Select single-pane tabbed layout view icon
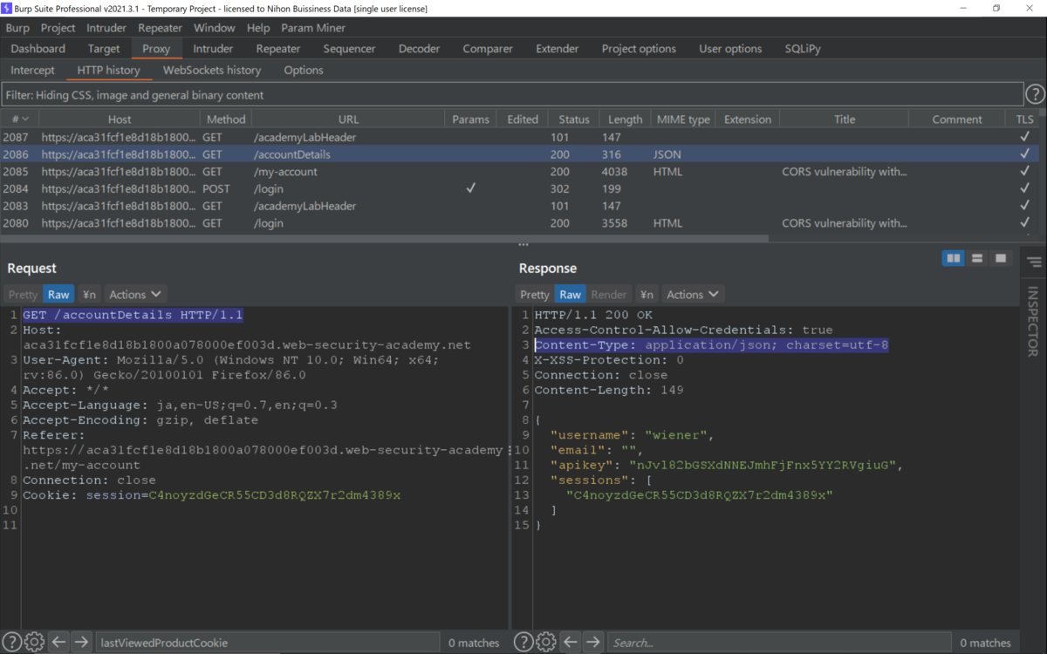Viewport: 1047px width, 654px height. (x=1001, y=258)
